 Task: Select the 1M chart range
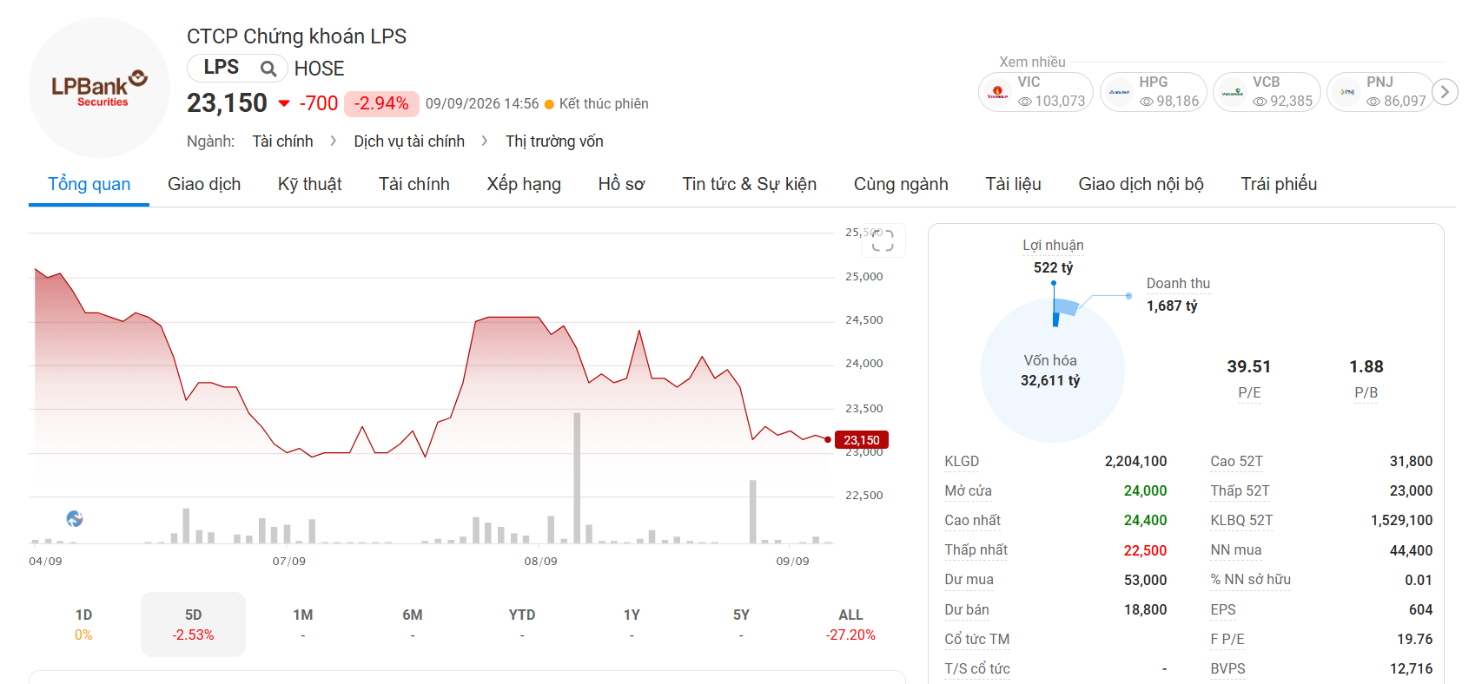[x=302, y=624]
